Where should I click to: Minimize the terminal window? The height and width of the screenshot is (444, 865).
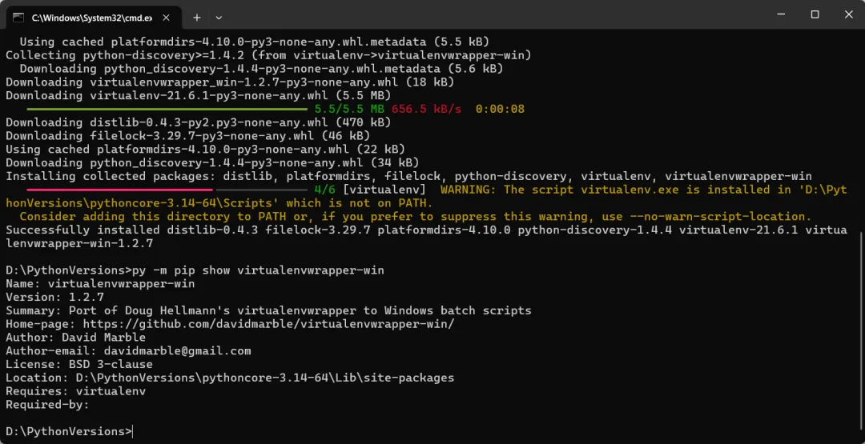(781, 15)
